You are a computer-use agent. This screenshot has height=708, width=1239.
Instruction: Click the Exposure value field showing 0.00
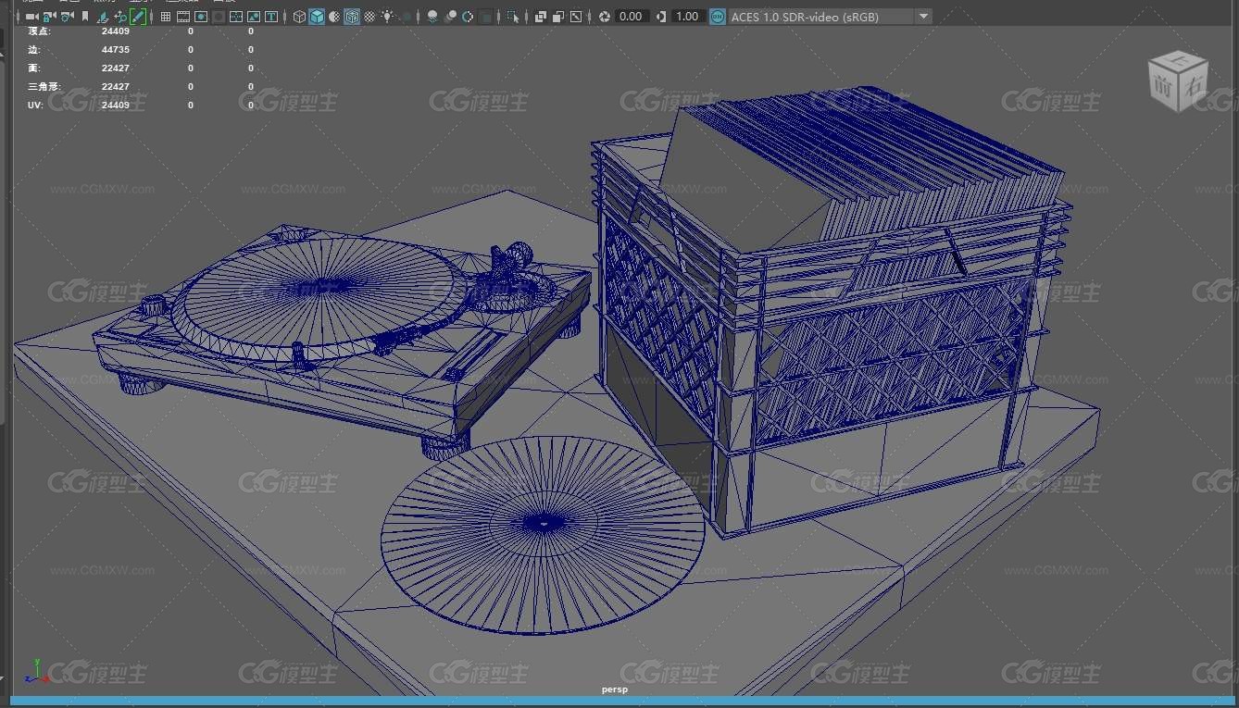[632, 17]
